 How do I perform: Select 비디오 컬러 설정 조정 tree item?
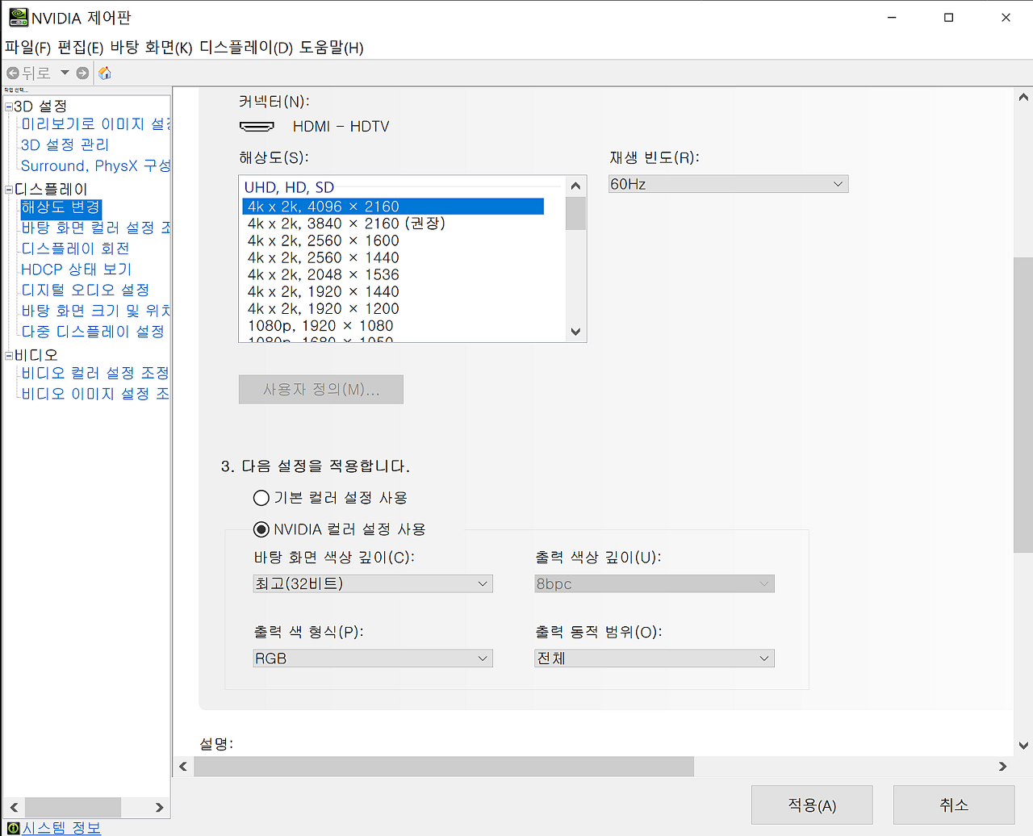(95, 373)
